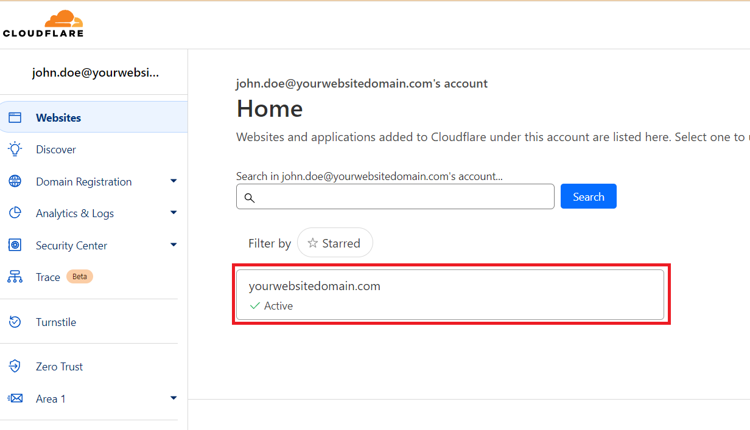The height and width of the screenshot is (430, 750).
Task: Click the Zero Trust shield icon
Action: pyautogui.click(x=15, y=367)
